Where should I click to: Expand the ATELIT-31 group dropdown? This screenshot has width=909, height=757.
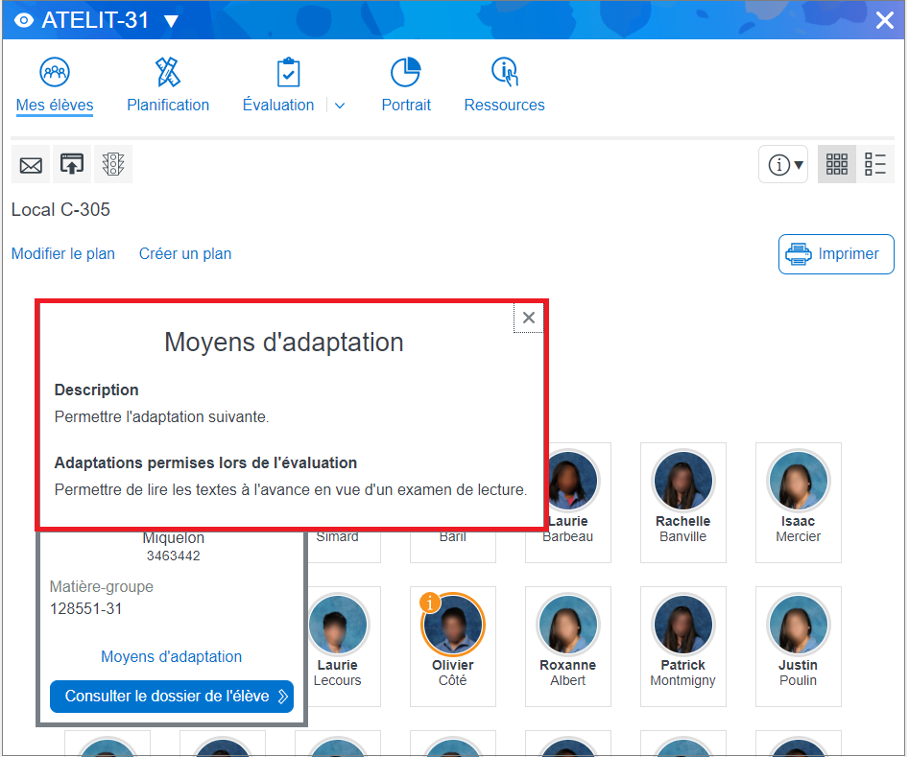tap(171, 21)
